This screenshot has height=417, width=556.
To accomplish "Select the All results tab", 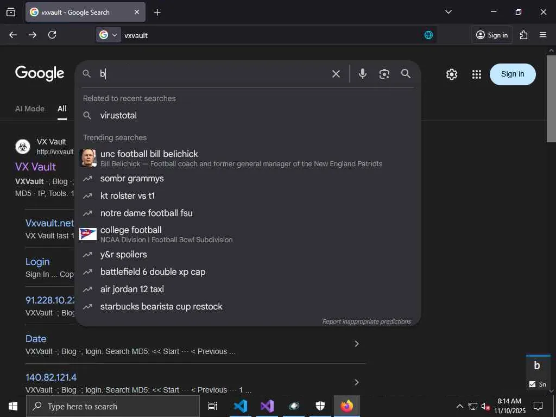I will (x=62, y=109).
